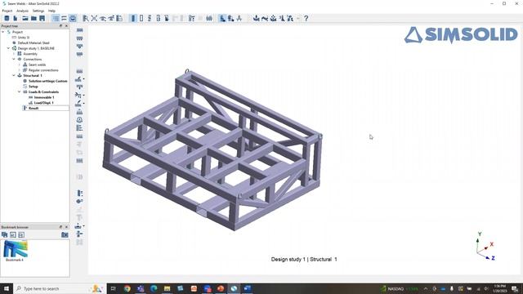The width and height of the screenshot is (523, 294).
Task: Click the Default Material Steel icon
Action: tap(15, 42)
